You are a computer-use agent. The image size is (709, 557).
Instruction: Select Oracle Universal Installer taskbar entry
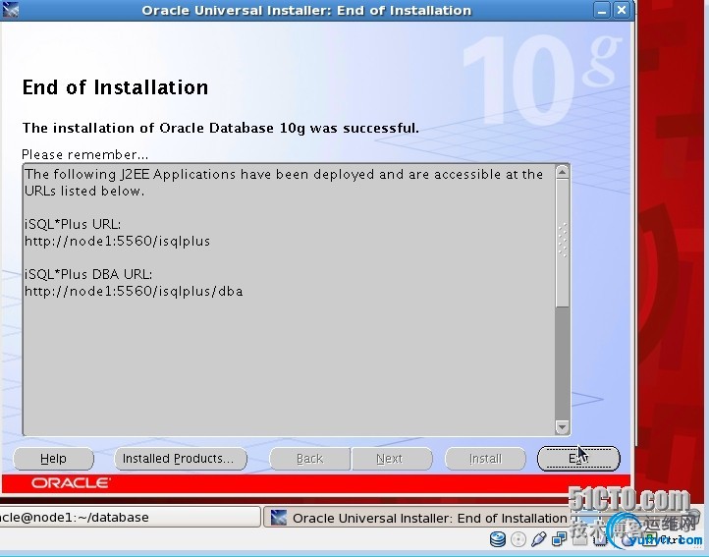coord(418,517)
